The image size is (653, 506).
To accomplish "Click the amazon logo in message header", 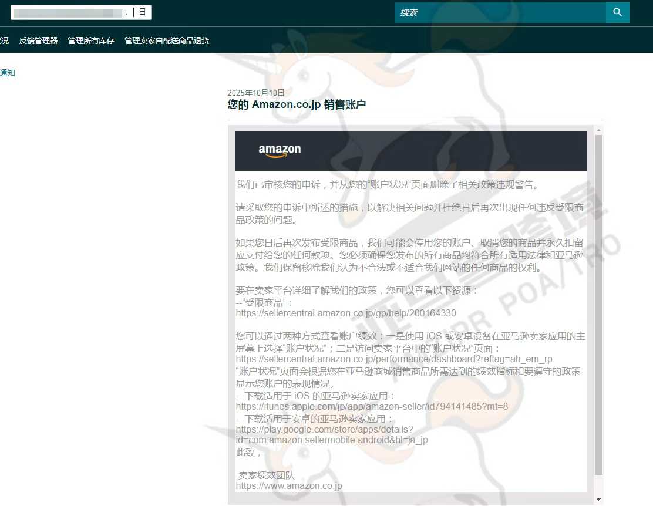I will pyautogui.click(x=280, y=150).
